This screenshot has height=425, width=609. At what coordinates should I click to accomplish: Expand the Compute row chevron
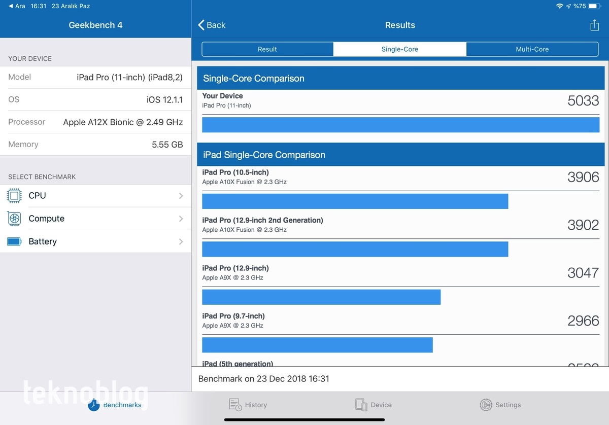coord(181,219)
